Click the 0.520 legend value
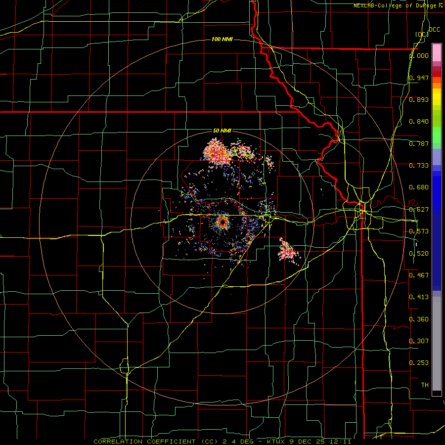445x445 pixels. 419,254
